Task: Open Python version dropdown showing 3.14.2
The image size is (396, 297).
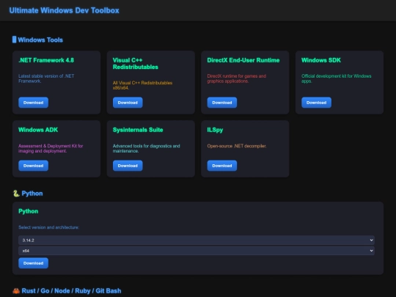Action: tap(197, 241)
